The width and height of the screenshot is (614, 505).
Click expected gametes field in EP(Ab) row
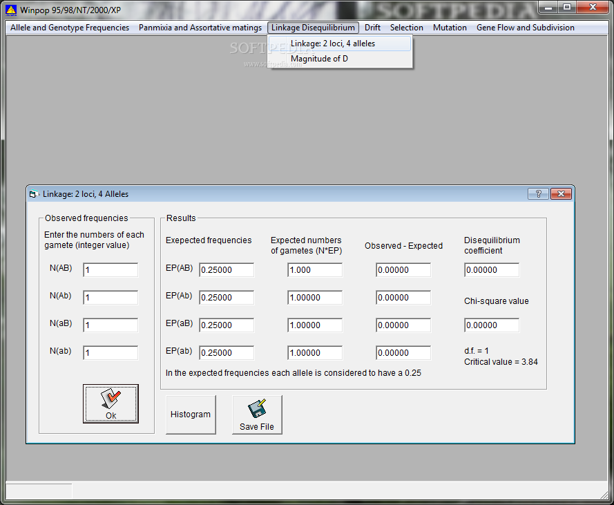pyautogui.click(x=315, y=298)
